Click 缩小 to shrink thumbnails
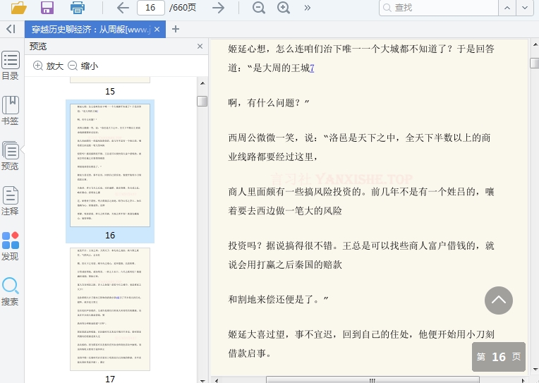The height and width of the screenshot is (383, 539). (83, 66)
